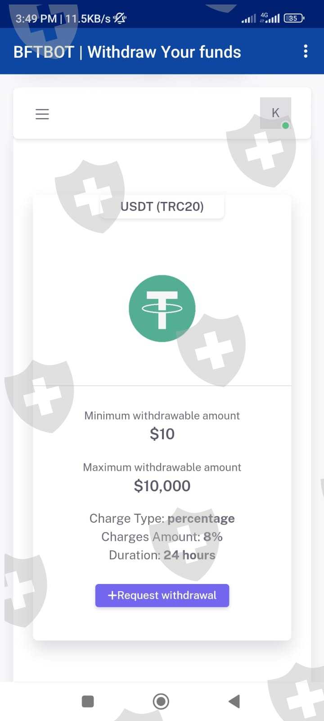
Task: Open the three-dot overflow menu
Action: [306, 51]
